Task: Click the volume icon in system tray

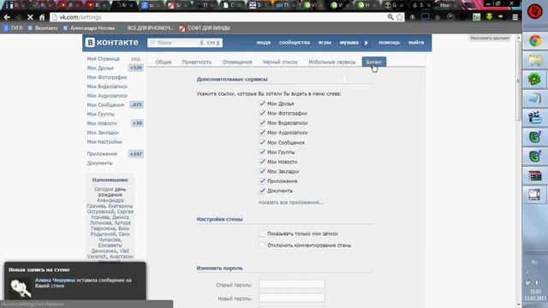Action: pos(537,282)
